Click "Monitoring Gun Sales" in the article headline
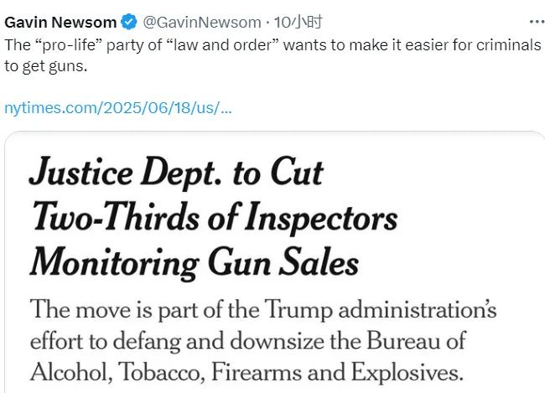Image resolution: width=545 pixels, height=393 pixels. pyautogui.click(x=195, y=263)
